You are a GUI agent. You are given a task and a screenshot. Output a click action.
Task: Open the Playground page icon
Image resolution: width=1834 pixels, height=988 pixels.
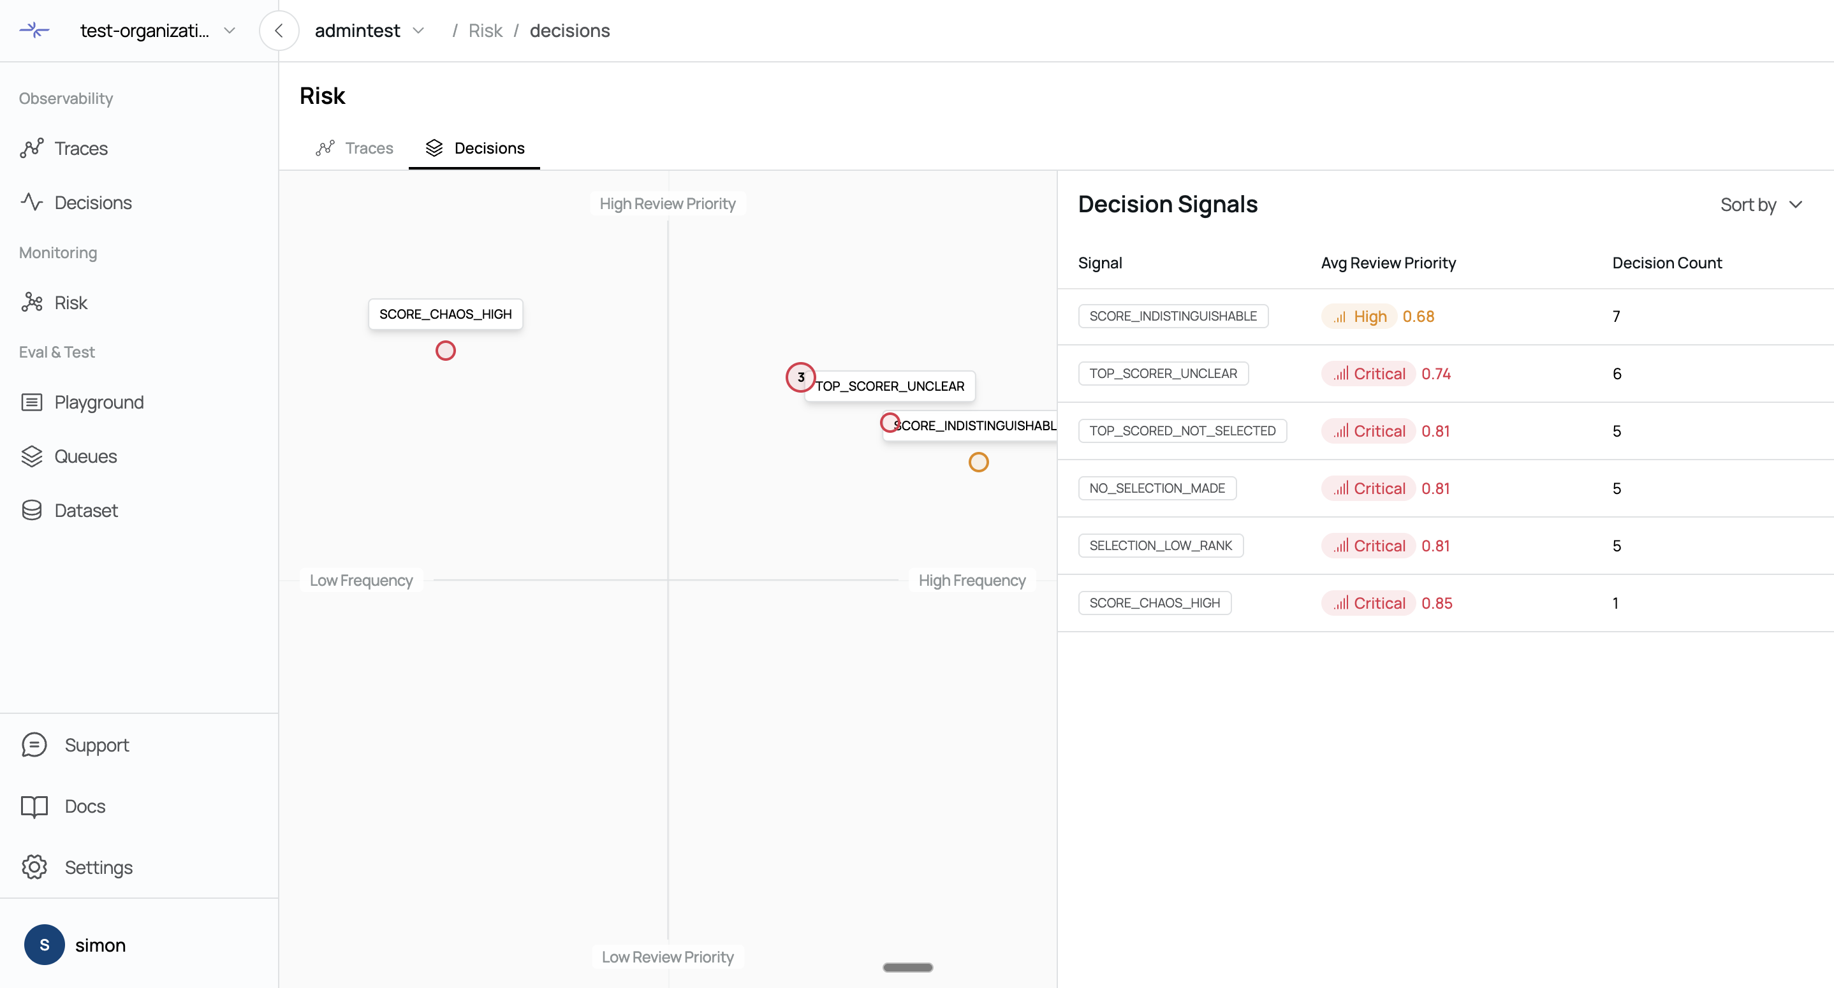(x=32, y=402)
